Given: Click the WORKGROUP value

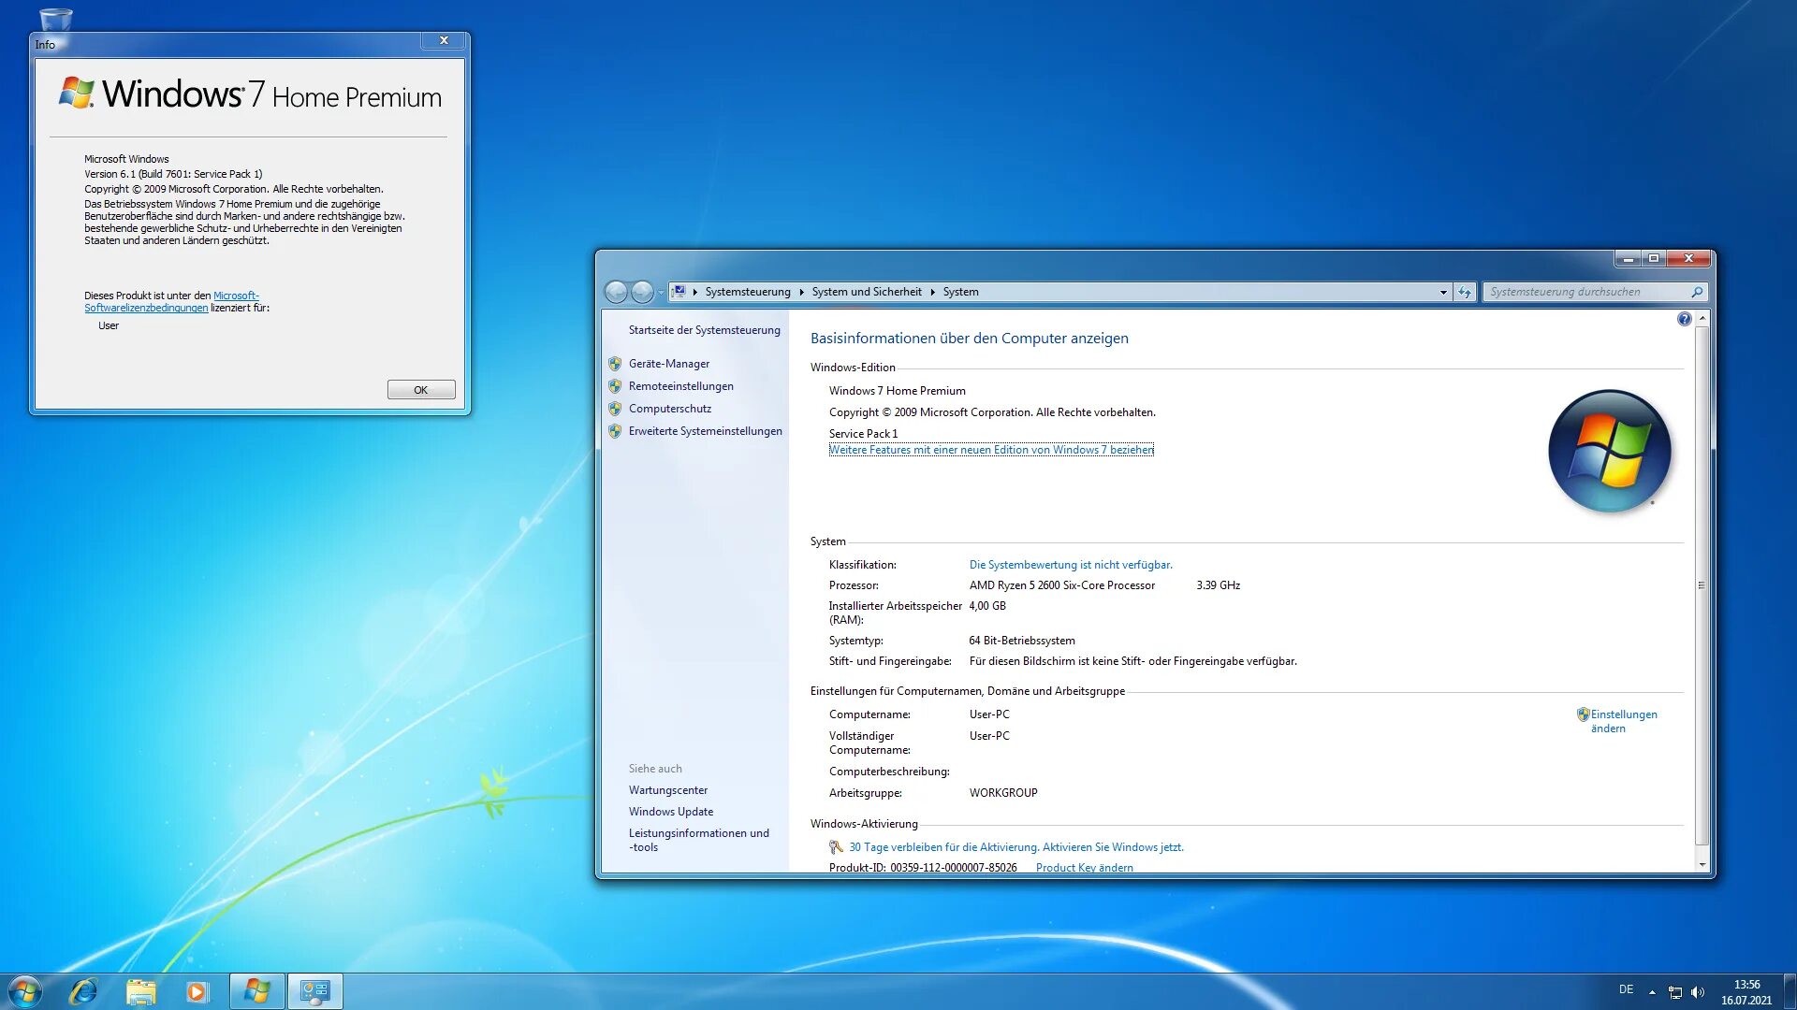Looking at the screenshot, I should click(x=1003, y=793).
